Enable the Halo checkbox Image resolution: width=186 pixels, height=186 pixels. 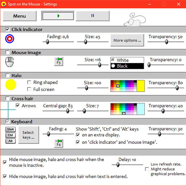point(8,76)
